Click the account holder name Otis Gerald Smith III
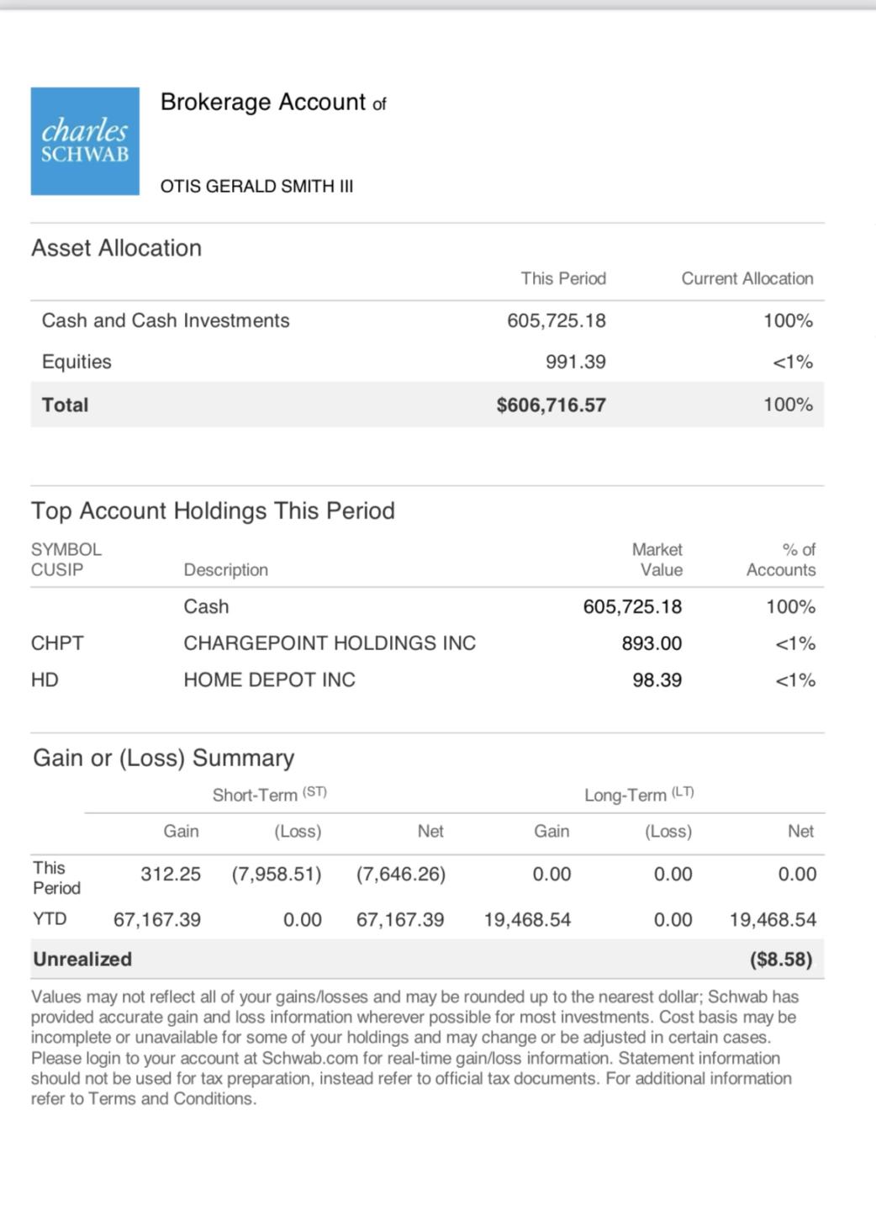The height and width of the screenshot is (1211, 876). point(256,187)
